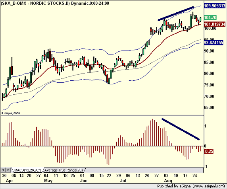Click the tallest MACD histogram bar in July
227x189 pixels.
click(x=153, y=132)
